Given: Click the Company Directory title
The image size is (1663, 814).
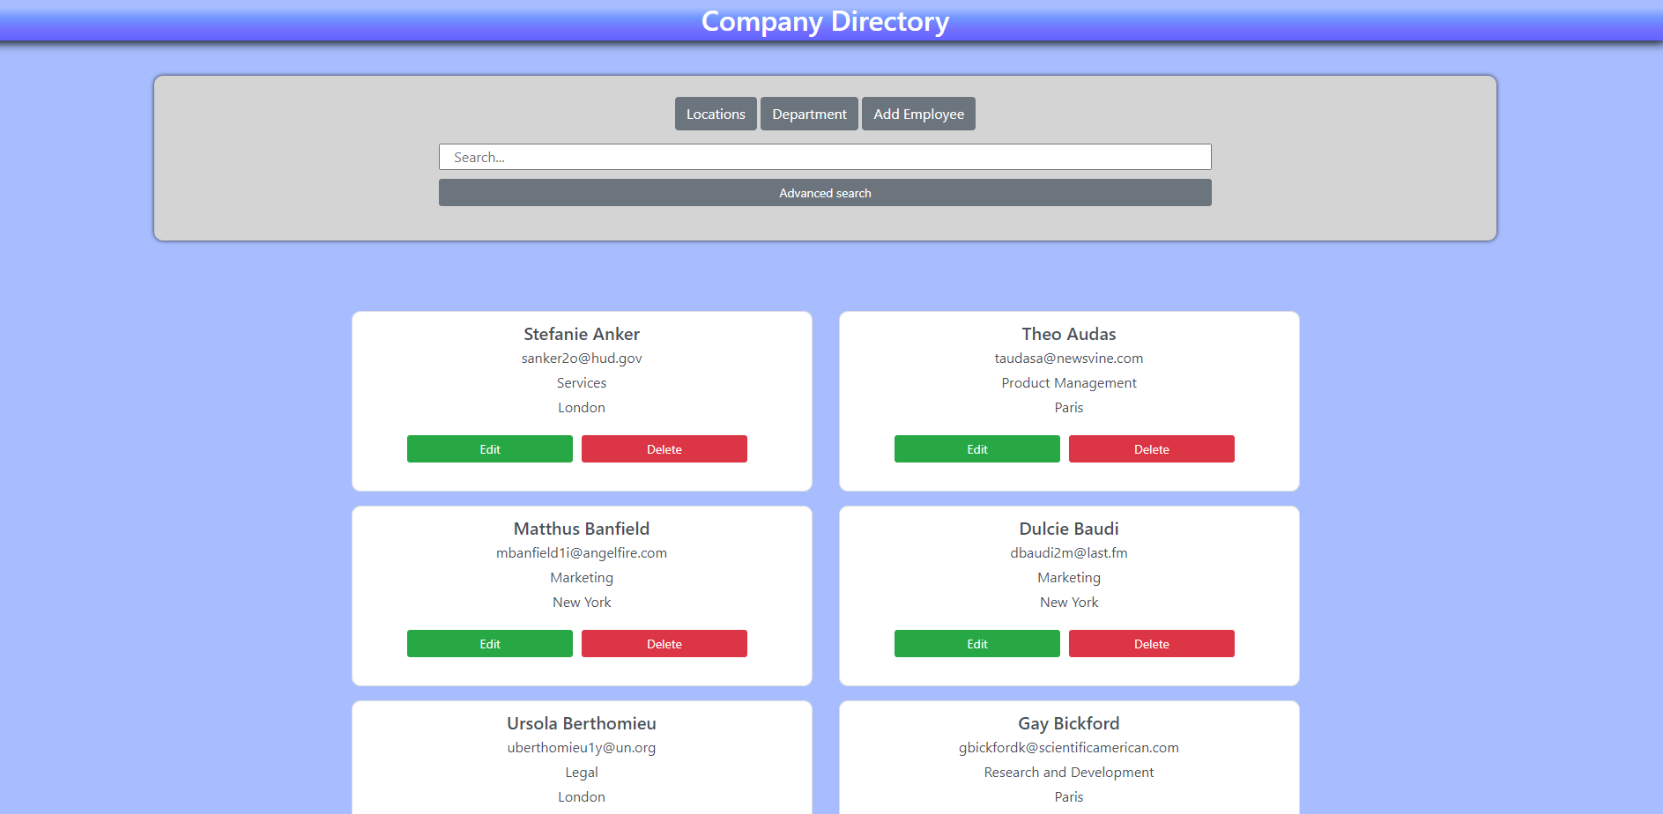Looking at the screenshot, I should 825,21.
